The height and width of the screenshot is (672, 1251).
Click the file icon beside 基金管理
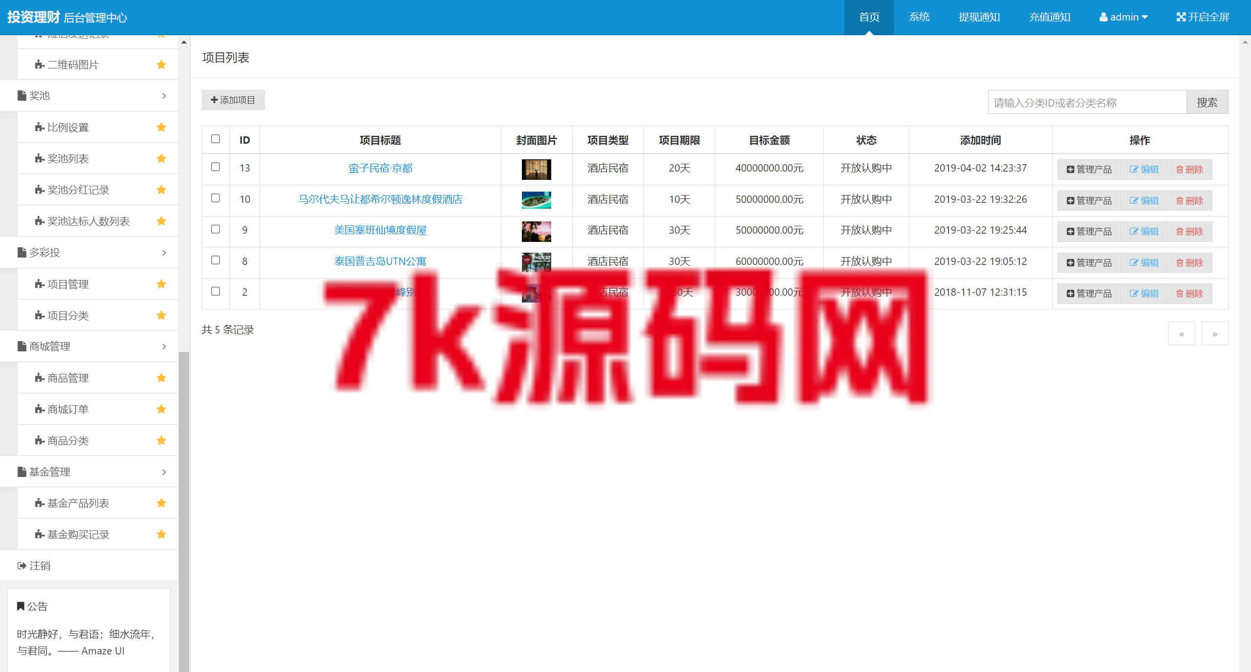22,472
